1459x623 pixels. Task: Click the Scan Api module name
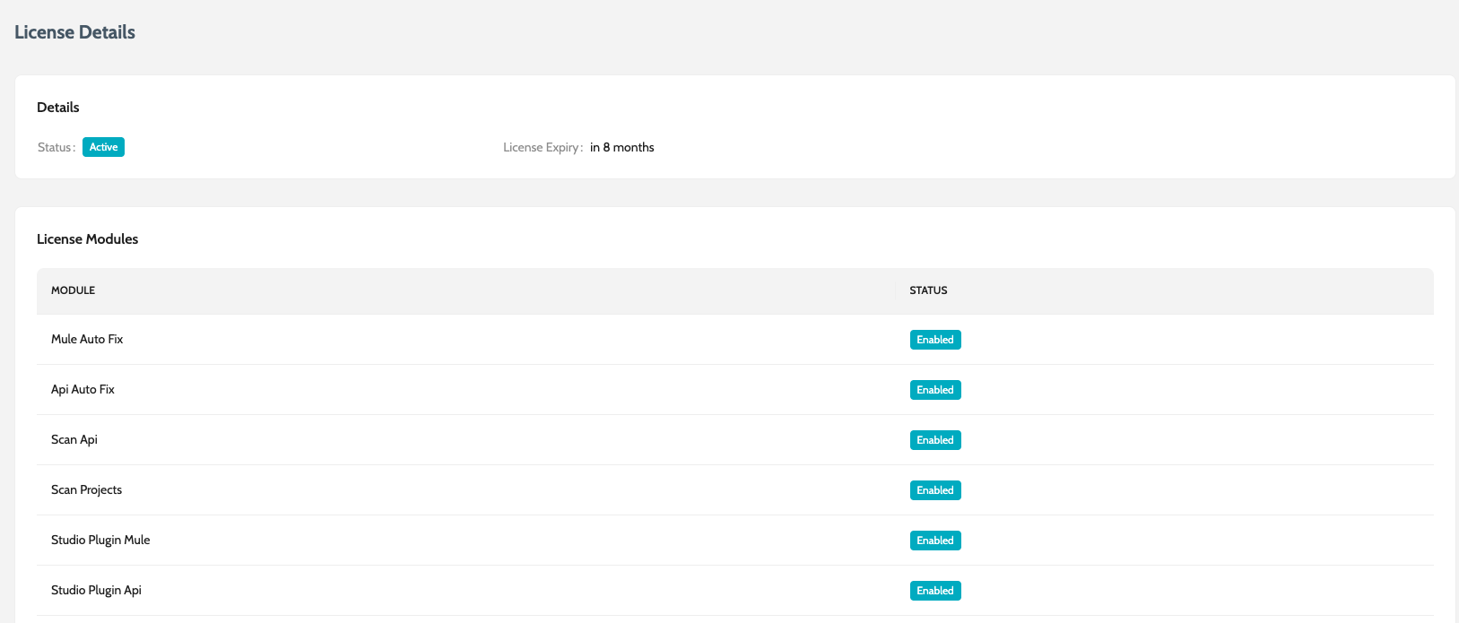[74, 440]
